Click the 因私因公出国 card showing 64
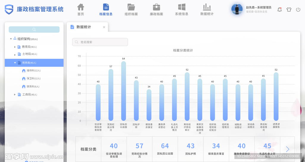The image size is (305, 162). point(165,149)
